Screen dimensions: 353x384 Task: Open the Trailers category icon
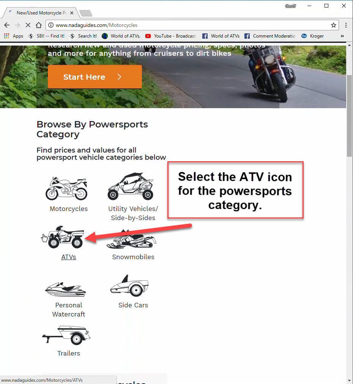pos(66,335)
